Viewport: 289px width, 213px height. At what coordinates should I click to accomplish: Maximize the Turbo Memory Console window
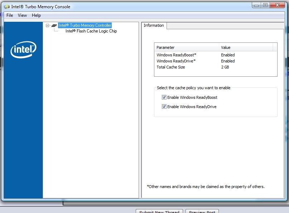265,5
